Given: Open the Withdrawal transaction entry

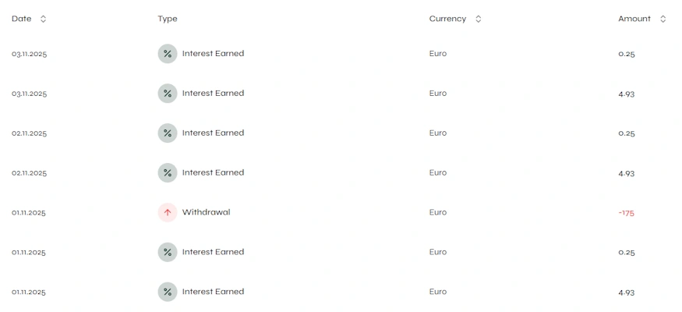Looking at the screenshot, I should 206,212.
